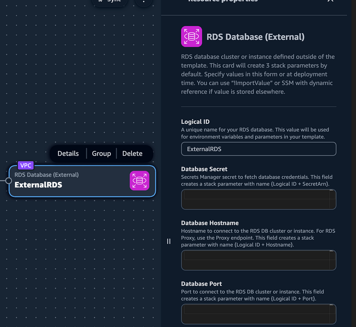Click inside the Database Secret field
Image resolution: width=356 pixels, height=327 pixels.
[x=259, y=199]
